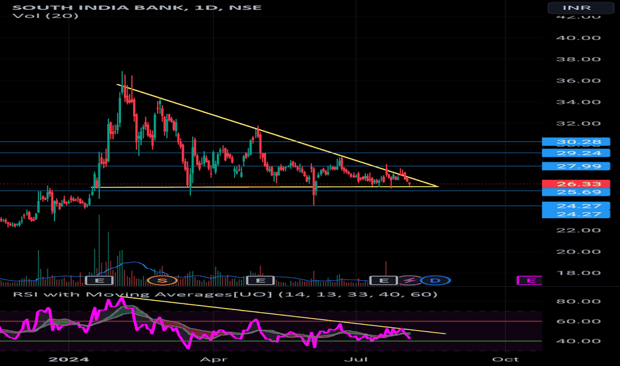The image size is (620, 366).
Task: Click the 38.00 price axis label
Action: (579, 59)
